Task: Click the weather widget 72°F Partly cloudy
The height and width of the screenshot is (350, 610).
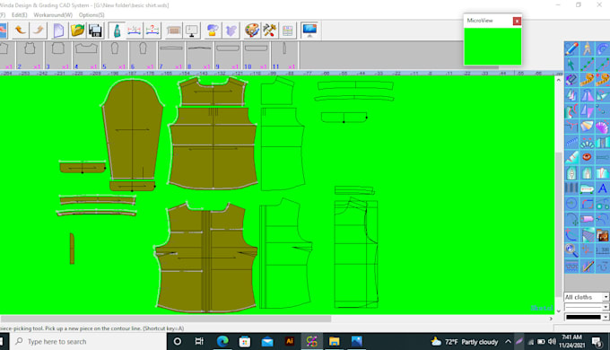Action: [465, 341]
